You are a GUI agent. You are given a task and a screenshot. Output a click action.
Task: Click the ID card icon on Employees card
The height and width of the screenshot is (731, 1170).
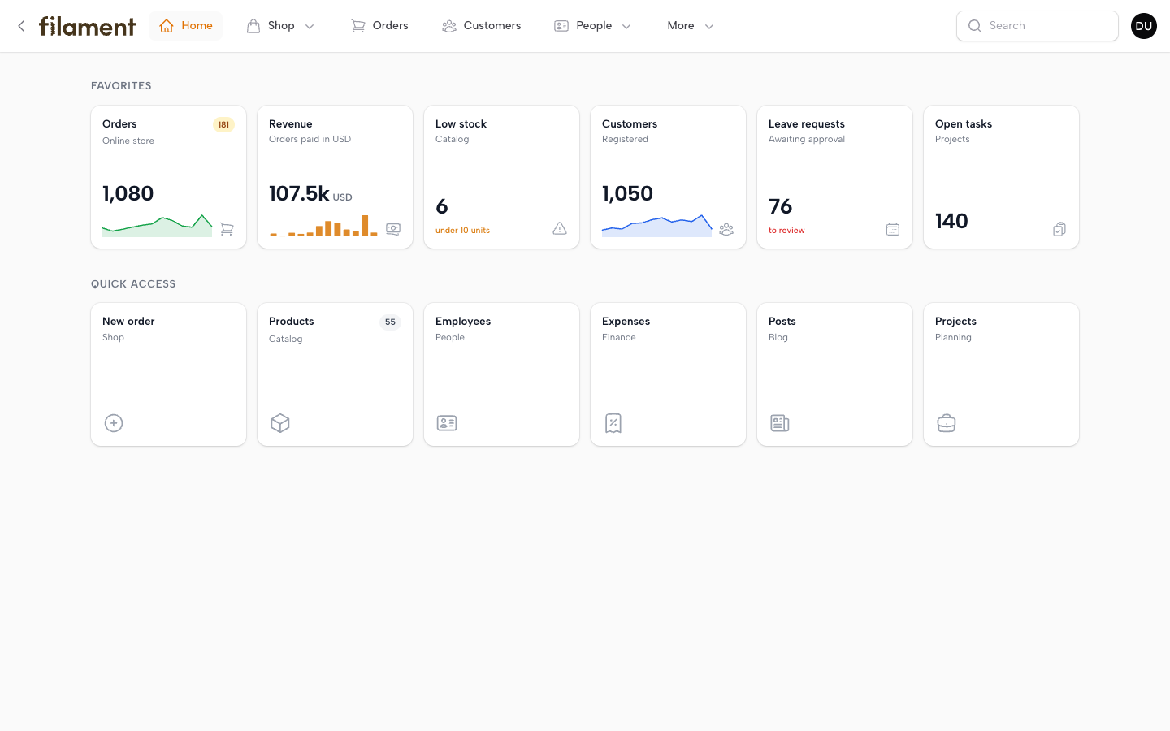click(x=447, y=423)
